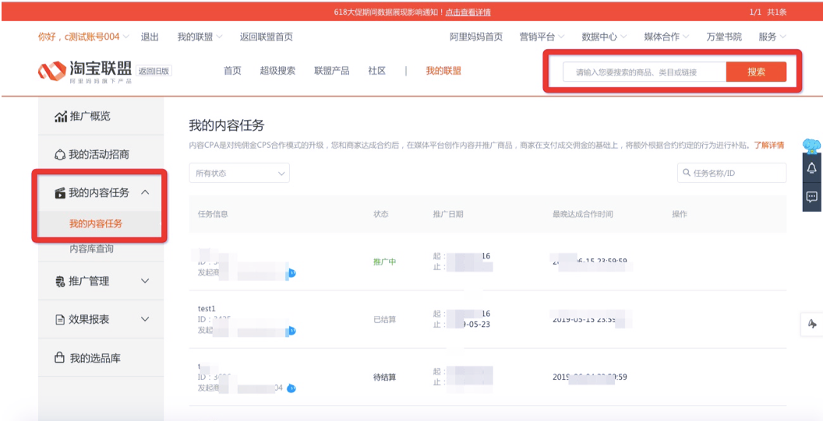Click the blue badge icon in 待结算 row
The width and height of the screenshot is (823, 421).
[x=291, y=388]
